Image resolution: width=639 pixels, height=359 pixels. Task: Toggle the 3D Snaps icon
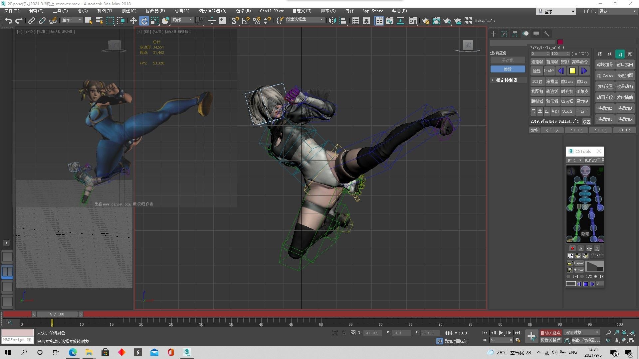pos(235,21)
